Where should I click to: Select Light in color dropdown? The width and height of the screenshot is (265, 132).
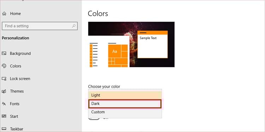pos(125,95)
